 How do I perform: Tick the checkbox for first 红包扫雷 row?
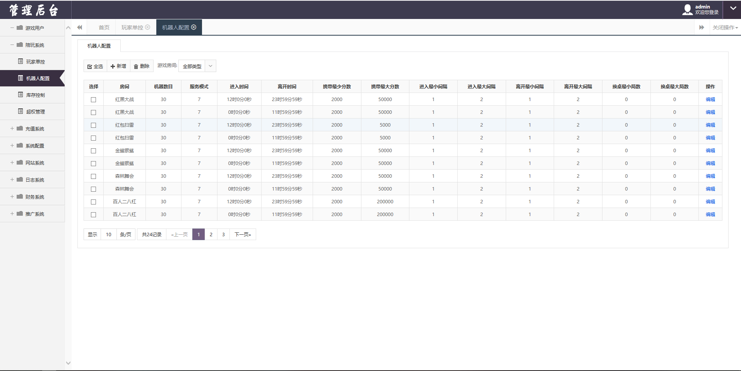click(93, 125)
